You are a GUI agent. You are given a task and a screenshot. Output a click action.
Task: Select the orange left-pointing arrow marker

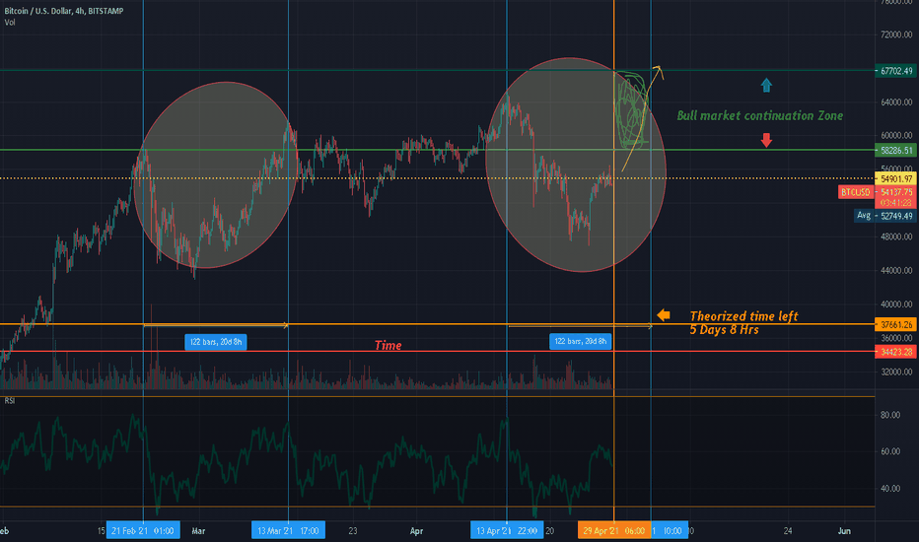(664, 315)
